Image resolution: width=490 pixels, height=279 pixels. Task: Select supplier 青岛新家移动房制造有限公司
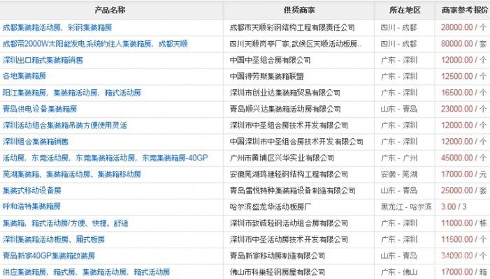(278, 255)
